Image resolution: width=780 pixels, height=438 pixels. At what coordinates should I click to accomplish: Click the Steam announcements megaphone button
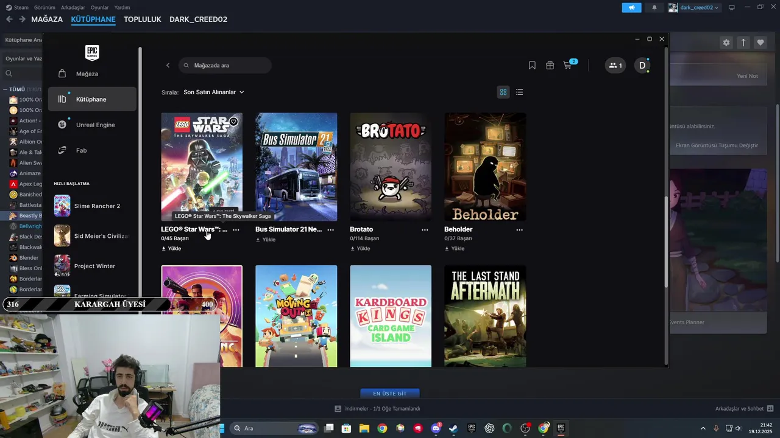(631, 7)
